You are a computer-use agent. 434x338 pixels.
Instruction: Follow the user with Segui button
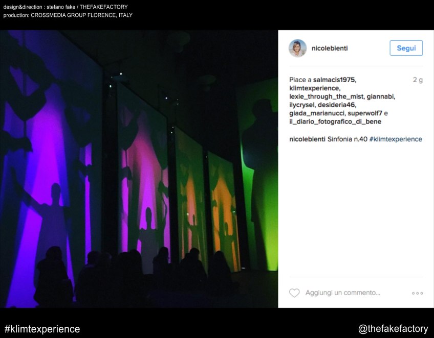point(406,48)
